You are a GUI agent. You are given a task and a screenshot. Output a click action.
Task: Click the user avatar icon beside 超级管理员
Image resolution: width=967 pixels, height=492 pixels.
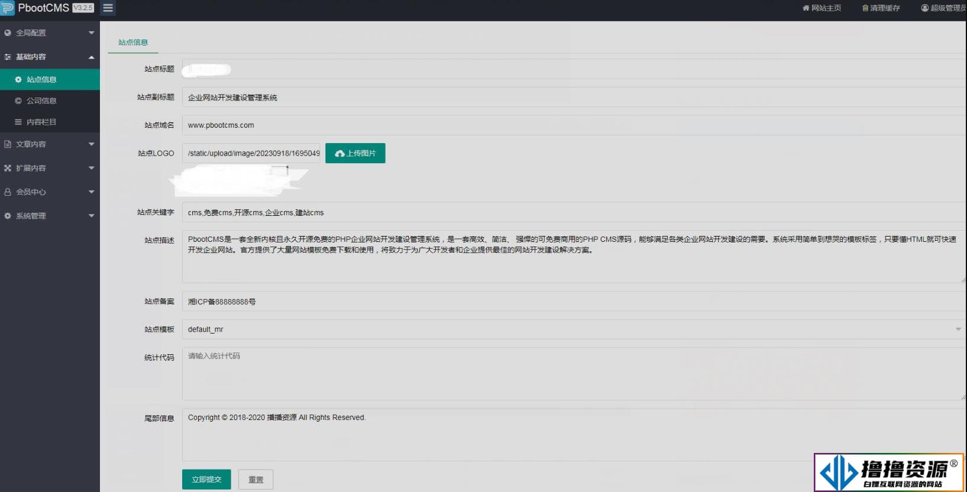click(x=925, y=8)
